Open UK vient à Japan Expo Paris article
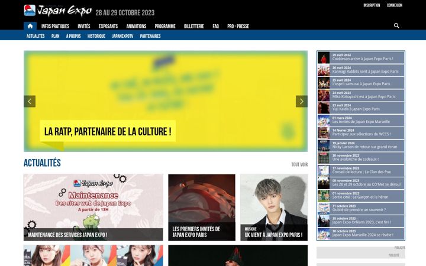426x266 pixels. 274,207
